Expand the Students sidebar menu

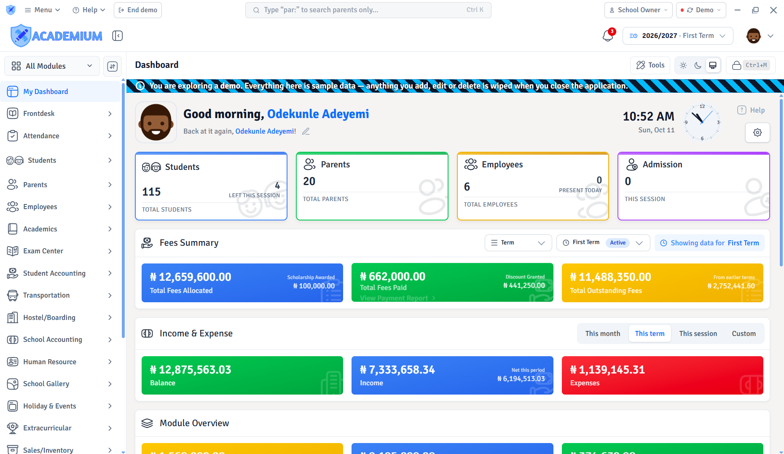60,161
